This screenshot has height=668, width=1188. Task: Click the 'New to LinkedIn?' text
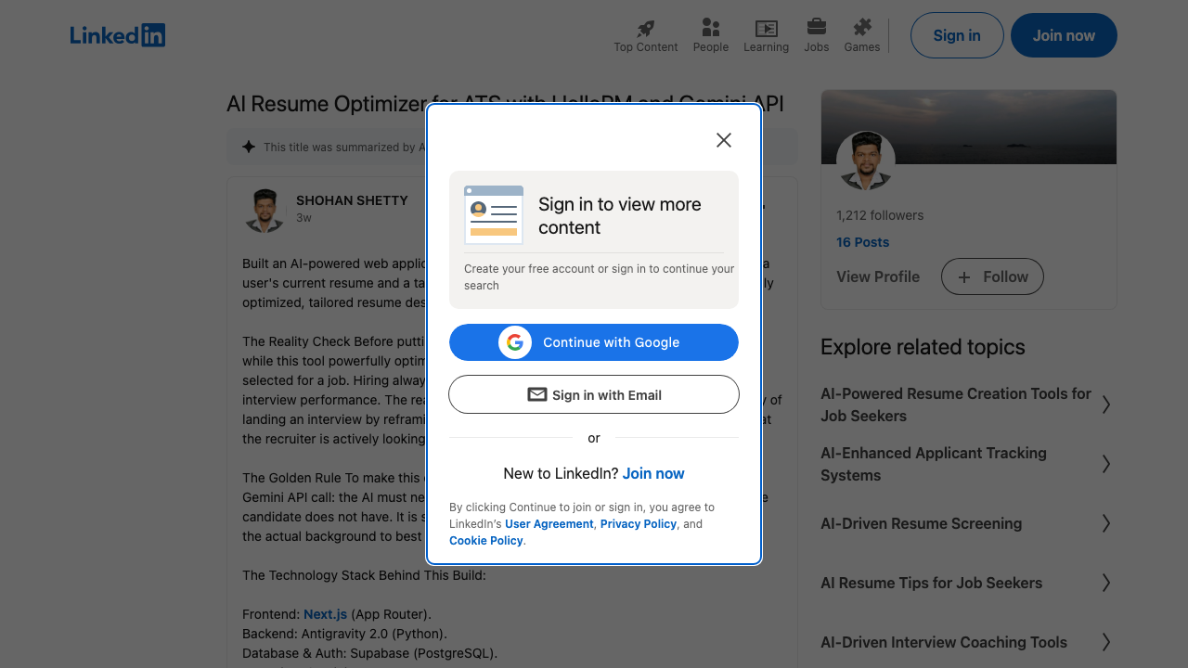tap(561, 473)
